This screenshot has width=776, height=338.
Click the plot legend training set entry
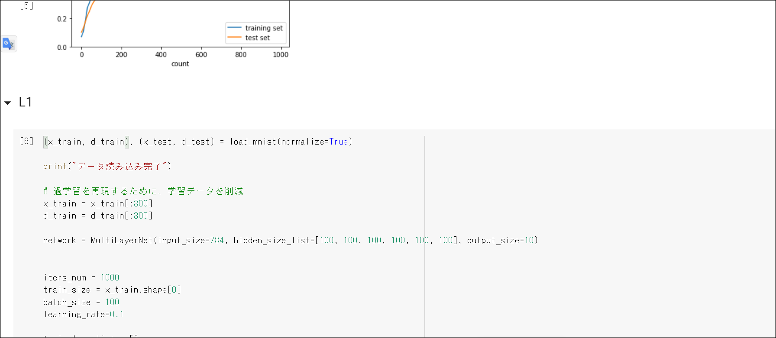click(x=255, y=28)
